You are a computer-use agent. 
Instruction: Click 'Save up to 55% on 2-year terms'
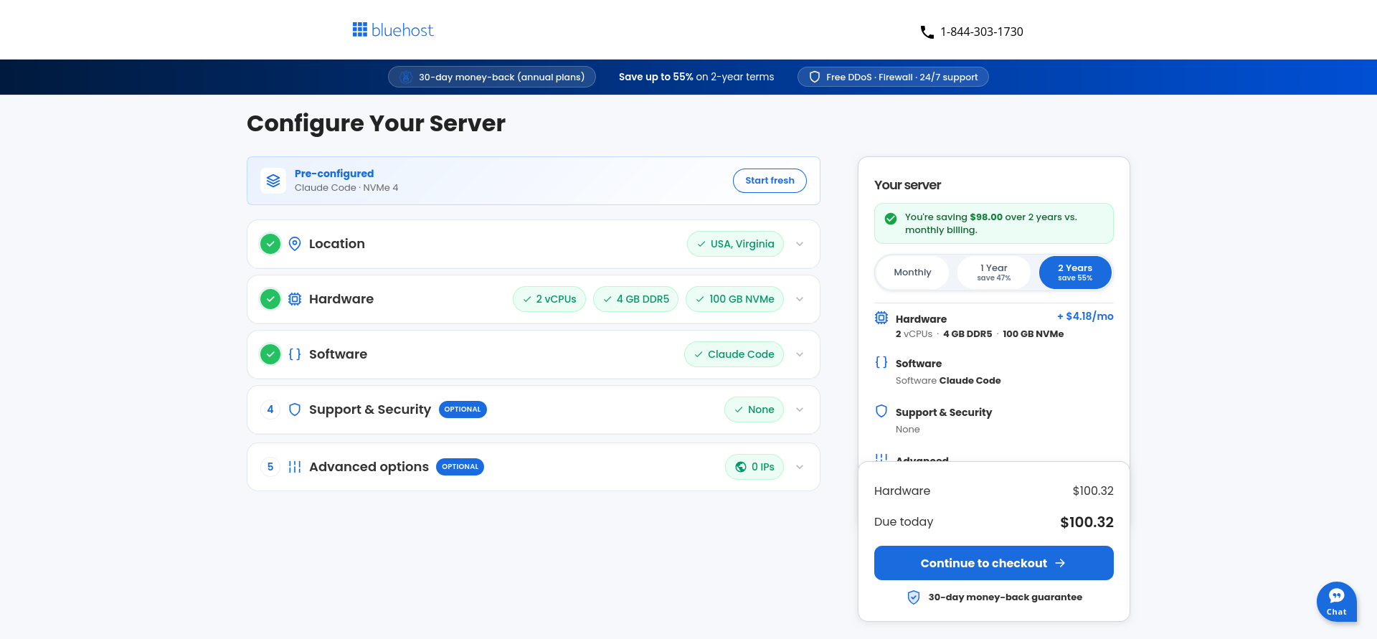point(696,77)
